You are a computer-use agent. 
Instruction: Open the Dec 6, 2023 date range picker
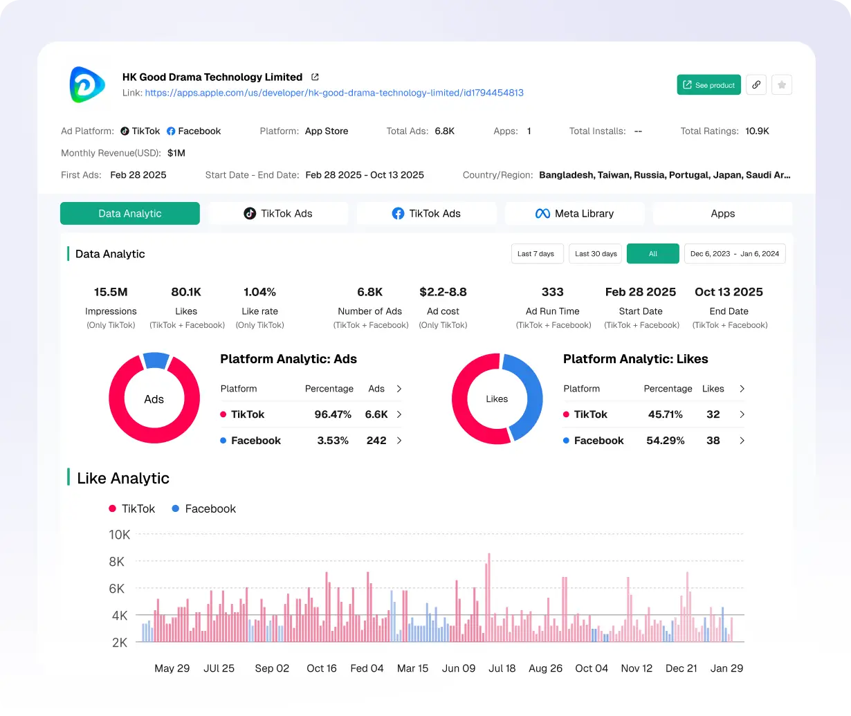click(734, 253)
